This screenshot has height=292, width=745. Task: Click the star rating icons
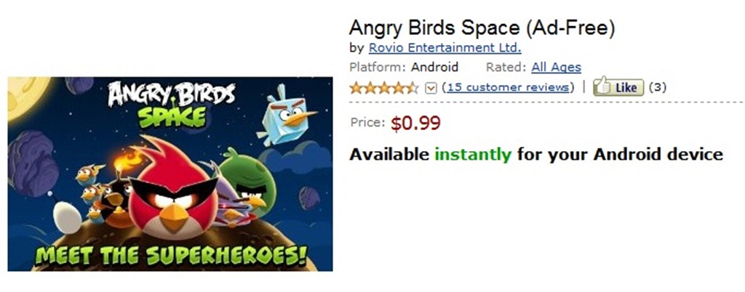[384, 88]
